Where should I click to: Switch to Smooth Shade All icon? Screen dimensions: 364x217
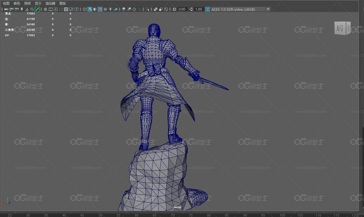click(90, 9)
